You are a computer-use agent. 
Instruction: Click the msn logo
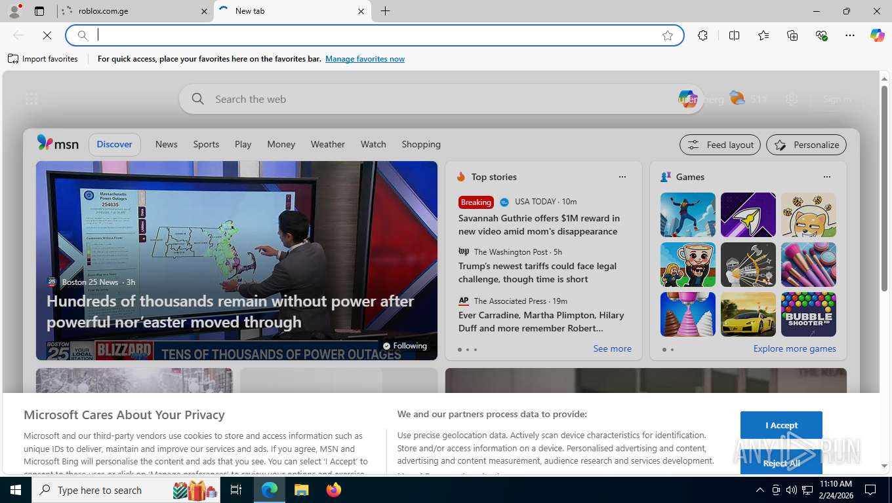point(58,143)
